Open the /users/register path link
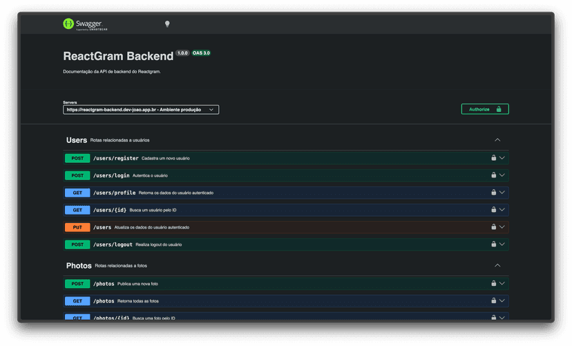Viewport: 572px width, 346px height. coord(115,158)
